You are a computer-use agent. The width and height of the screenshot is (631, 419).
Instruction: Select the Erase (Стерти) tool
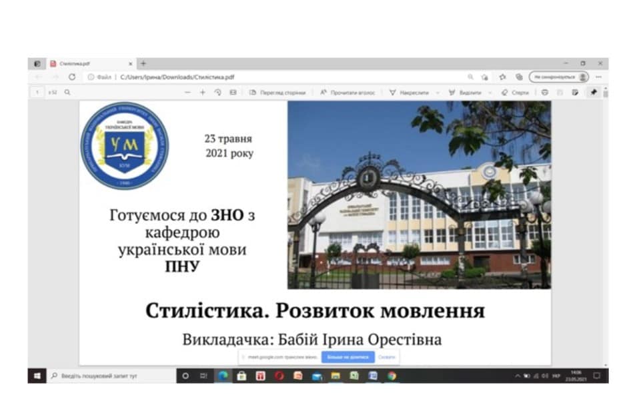[515, 93]
